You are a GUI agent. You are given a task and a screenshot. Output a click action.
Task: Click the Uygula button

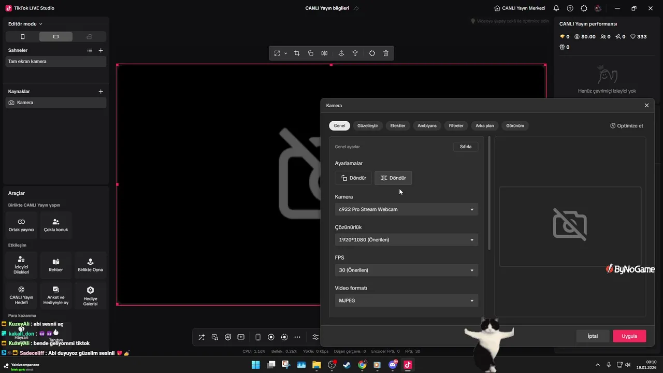point(629,336)
